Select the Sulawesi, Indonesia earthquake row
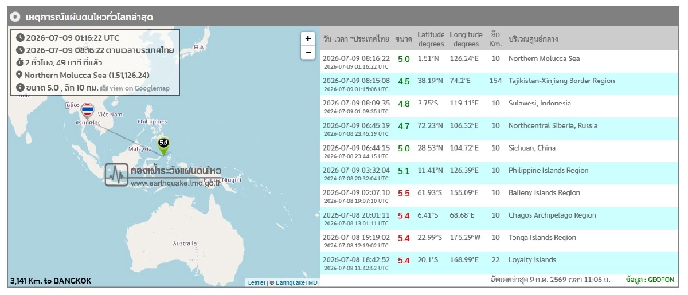This screenshot has height=295, width=688. tap(498, 107)
